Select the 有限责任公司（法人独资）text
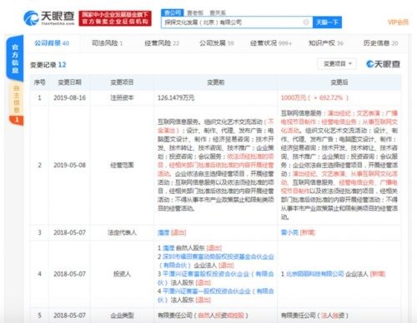Image resolution: width=417 pixels, height=323 pixels. click(x=314, y=316)
